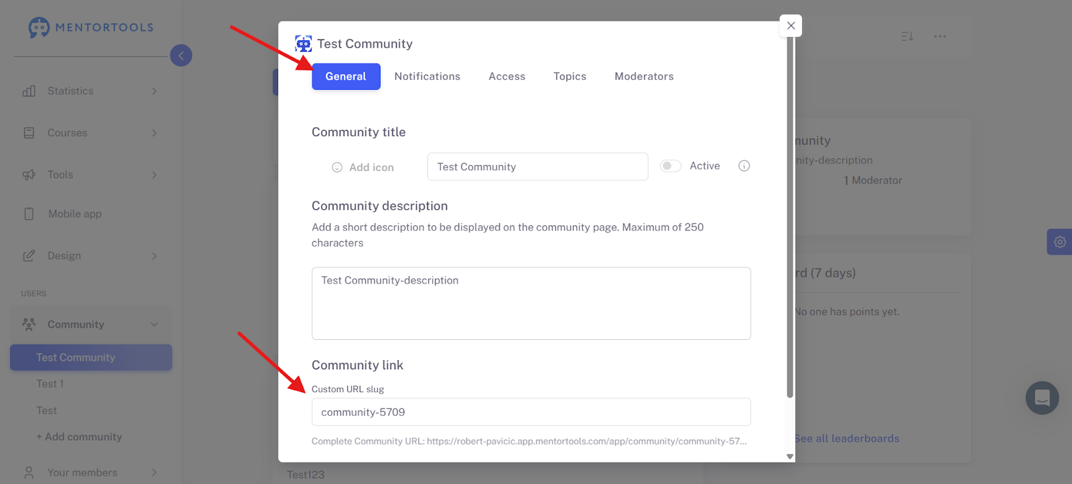Click + Add community link
The width and height of the screenshot is (1072, 484).
79,437
